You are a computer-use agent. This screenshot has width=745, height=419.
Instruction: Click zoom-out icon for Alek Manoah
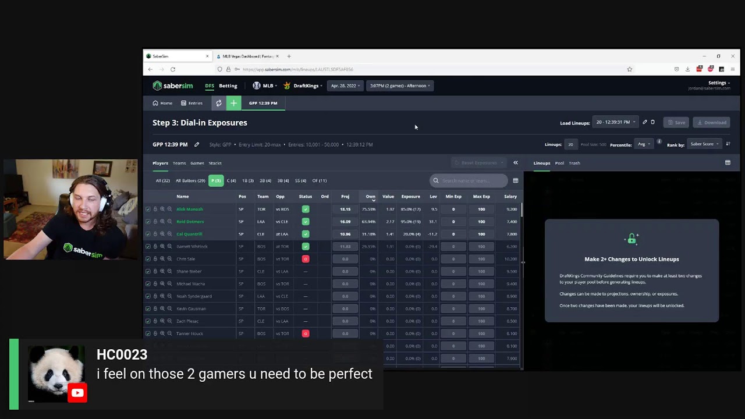click(x=169, y=209)
